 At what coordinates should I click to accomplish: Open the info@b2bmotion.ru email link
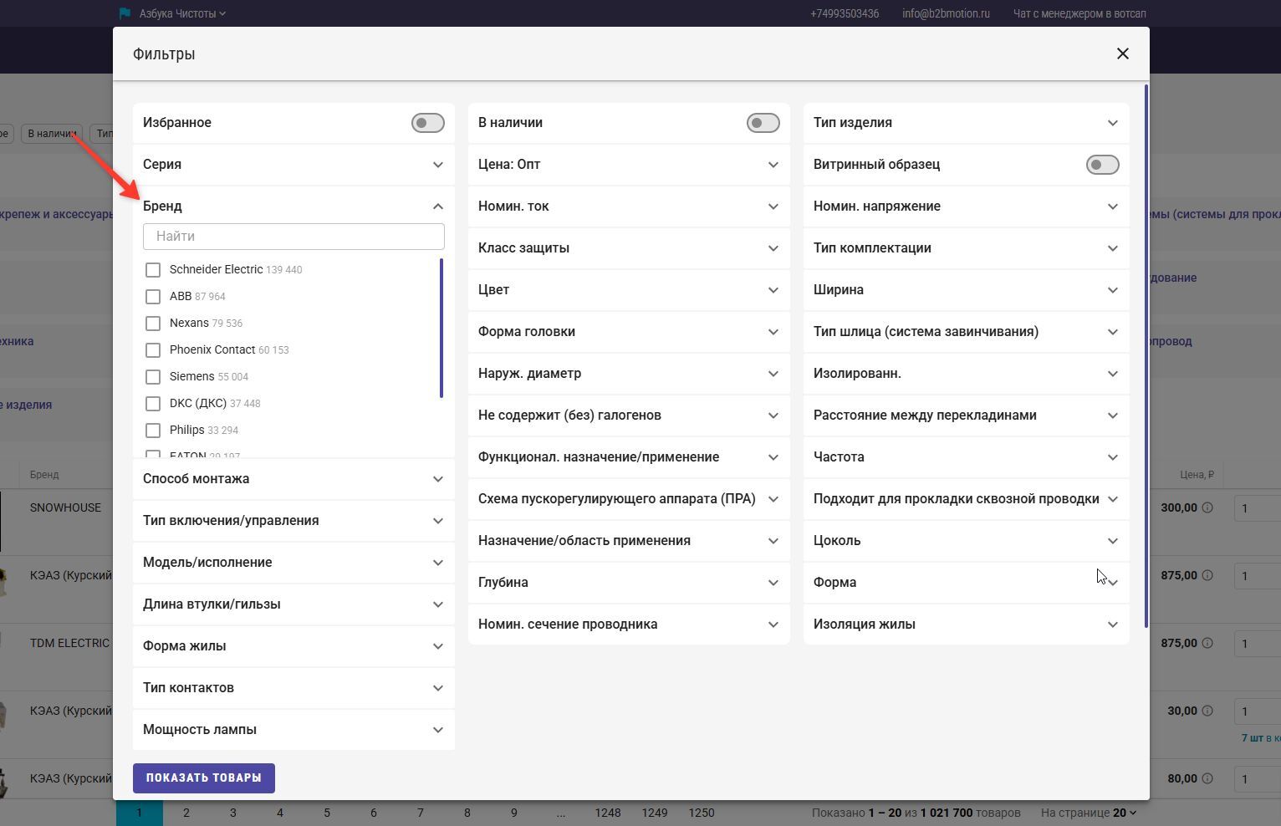coord(946,13)
